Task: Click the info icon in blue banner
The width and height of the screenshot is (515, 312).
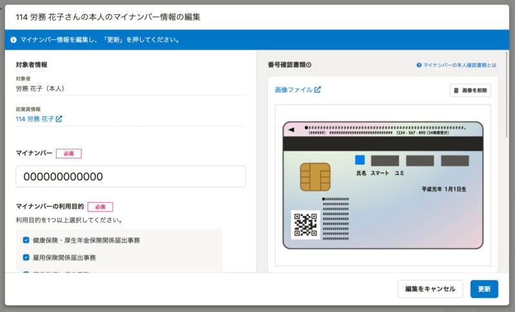Action: tap(14, 40)
